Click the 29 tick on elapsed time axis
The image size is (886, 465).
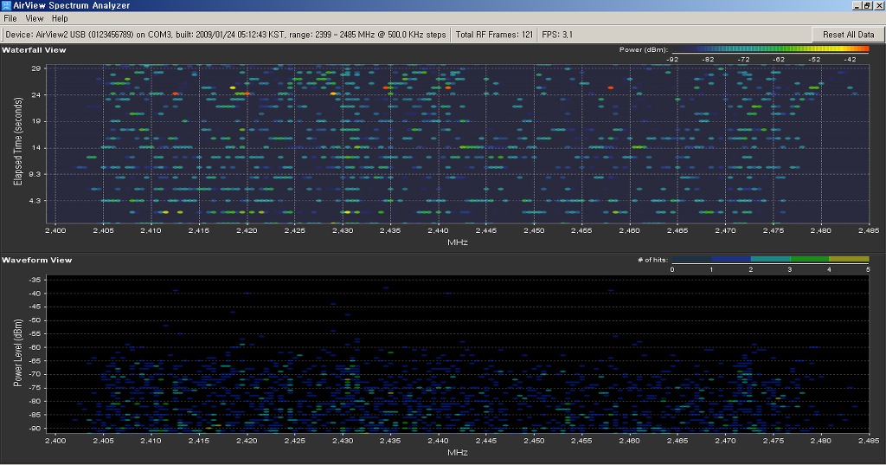[36, 68]
